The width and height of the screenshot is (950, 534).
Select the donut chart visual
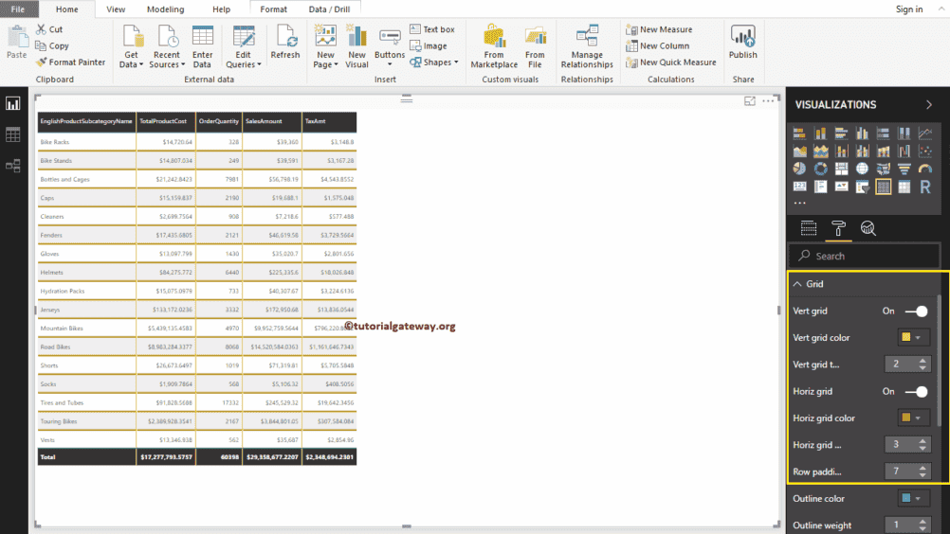(x=820, y=169)
